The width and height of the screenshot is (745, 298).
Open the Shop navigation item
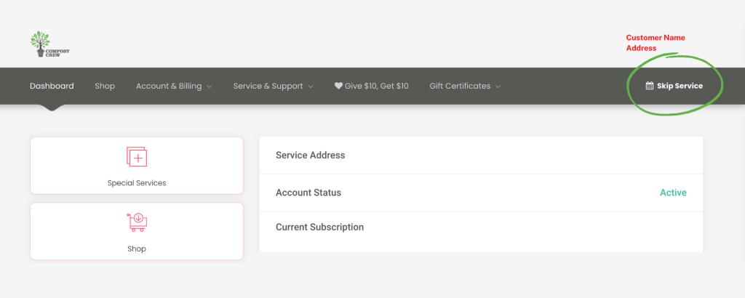pyautogui.click(x=105, y=86)
